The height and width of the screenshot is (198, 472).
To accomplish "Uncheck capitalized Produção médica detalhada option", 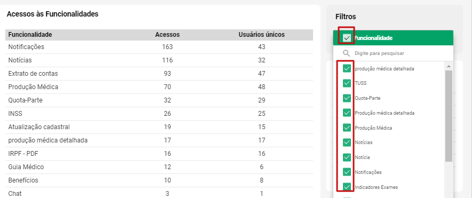I will coord(347,113).
